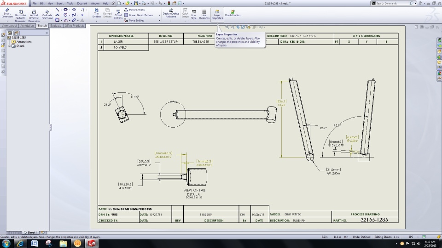Image resolution: width=442 pixels, height=248 pixels.
Task: Open Windows Start button
Action: pyautogui.click(x=6, y=243)
